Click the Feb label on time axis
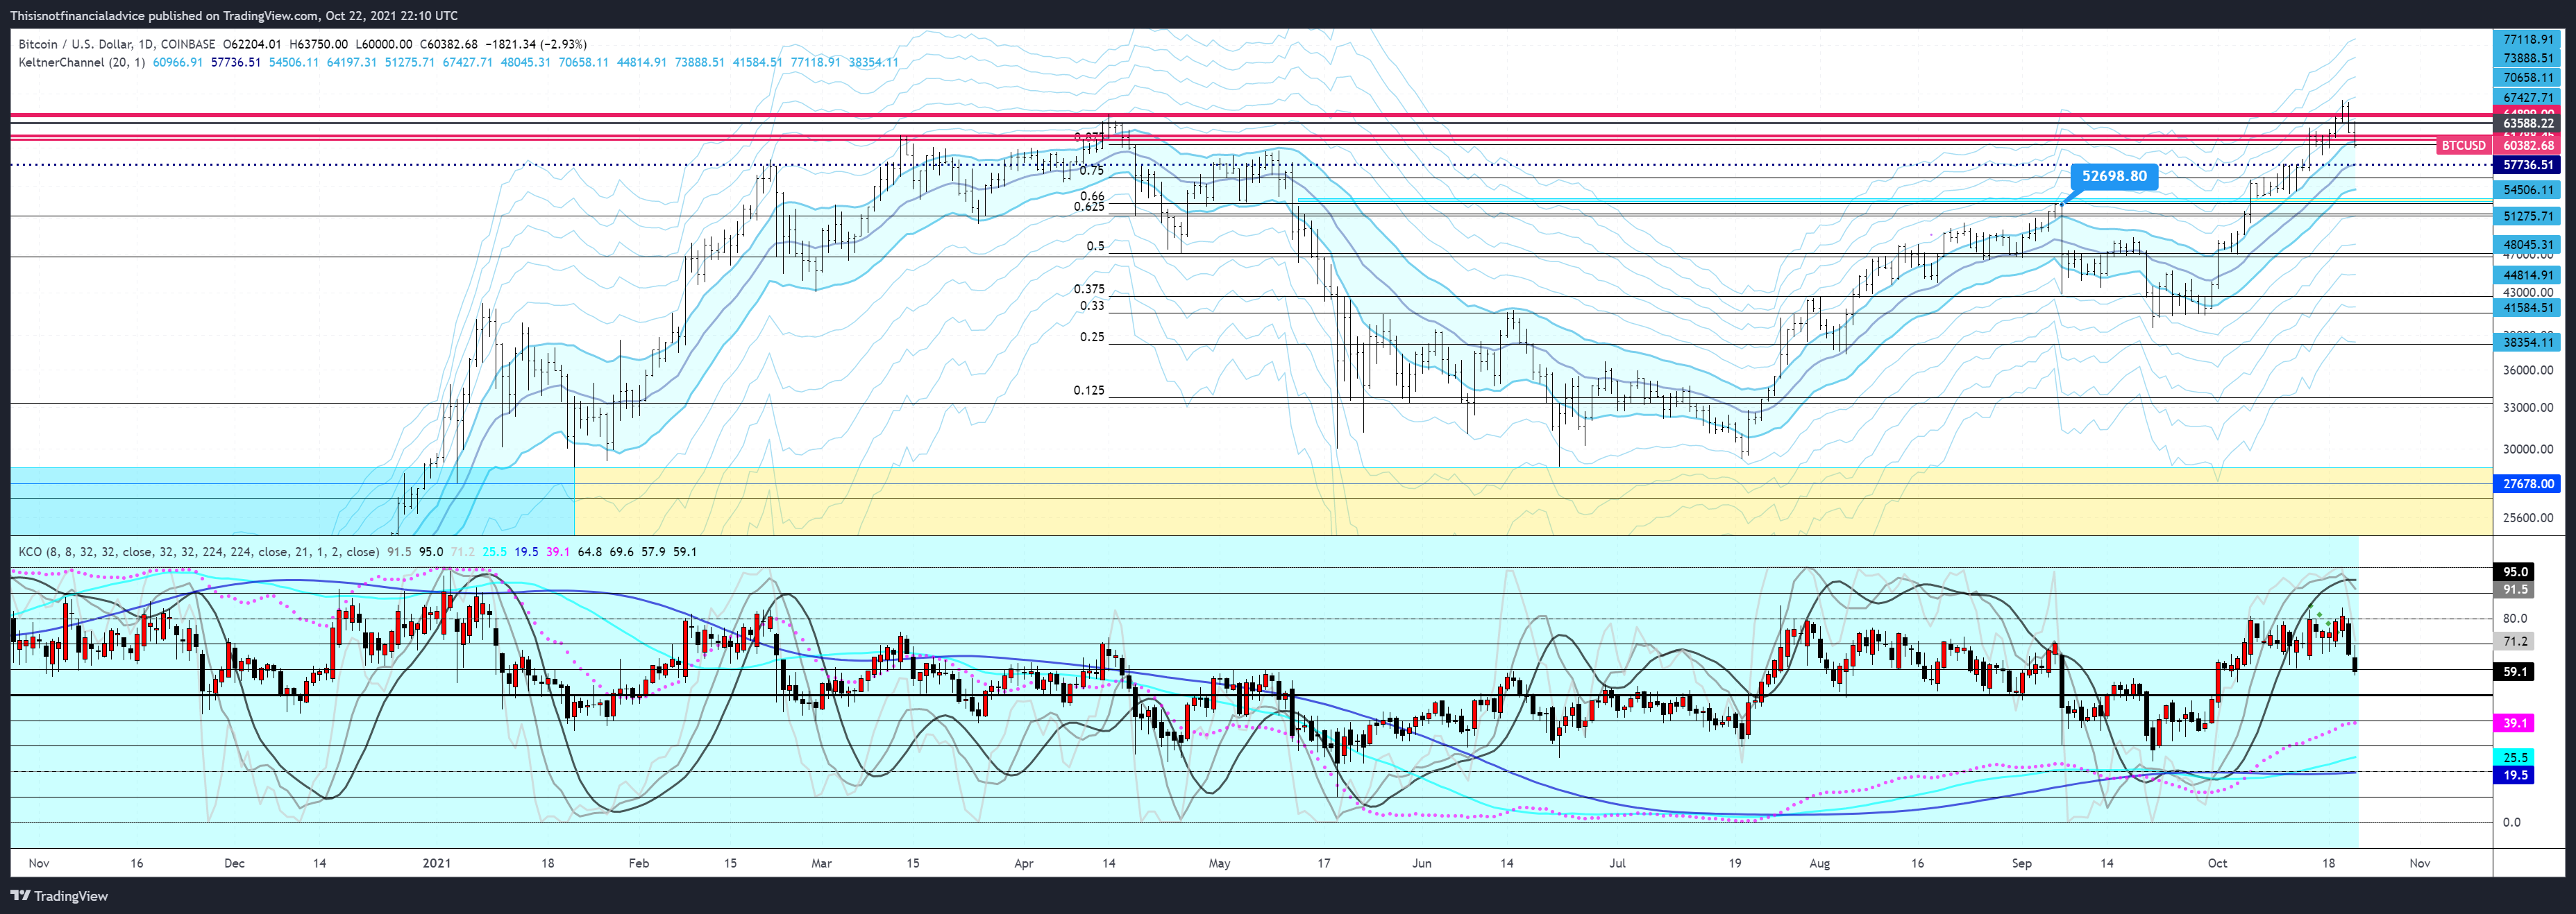This screenshot has width=2576, height=914. pyautogui.click(x=638, y=863)
